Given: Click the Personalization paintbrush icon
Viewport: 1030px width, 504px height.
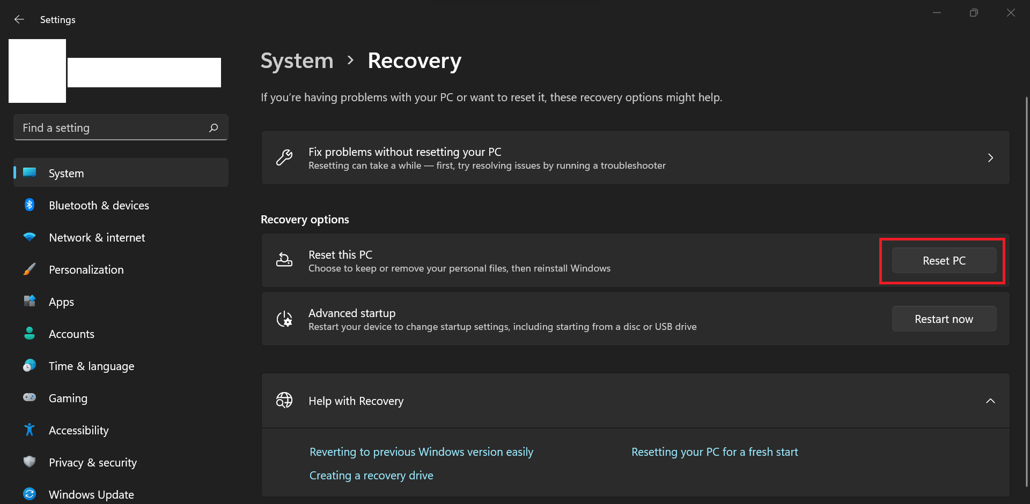Looking at the screenshot, I should tap(30, 269).
